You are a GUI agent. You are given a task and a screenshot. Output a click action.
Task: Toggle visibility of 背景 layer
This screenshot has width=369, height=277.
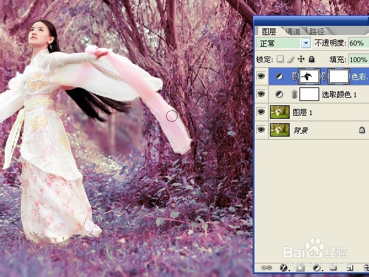(x=261, y=129)
